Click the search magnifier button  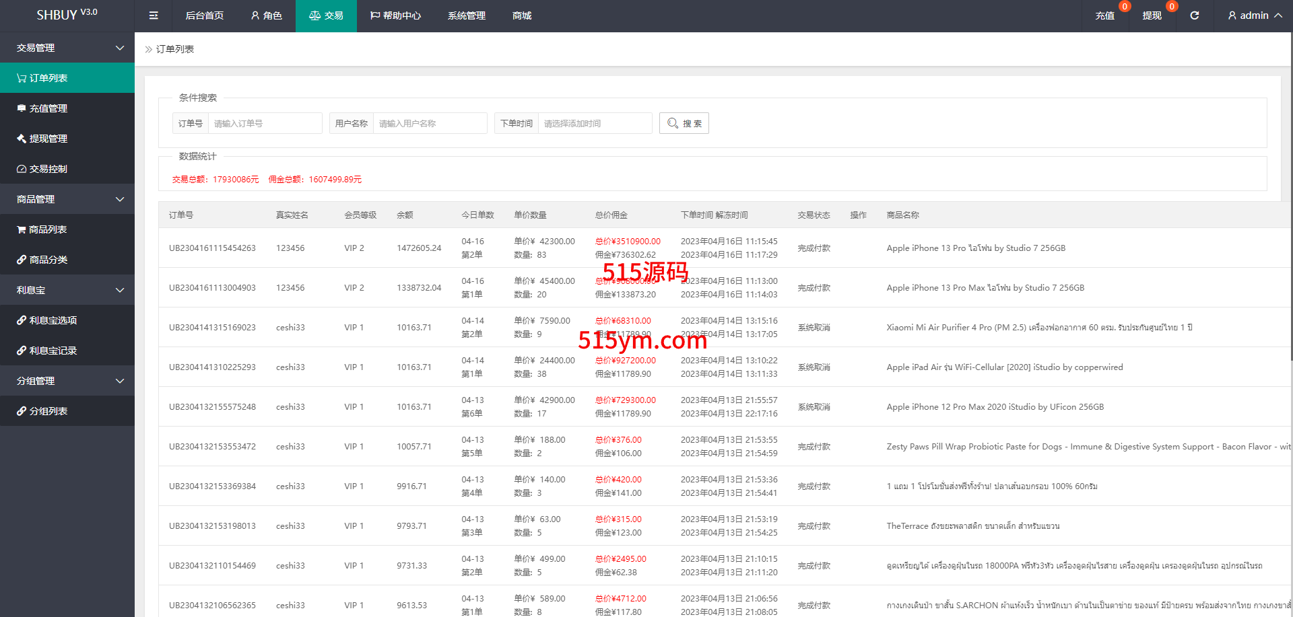(x=684, y=123)
